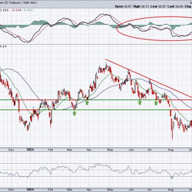Select the green arrow under mid-July candles

tap(156, 103)
